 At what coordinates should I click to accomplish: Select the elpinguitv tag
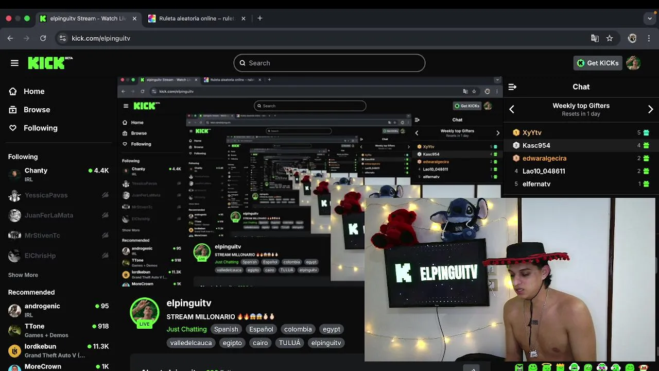click(326, 343)
